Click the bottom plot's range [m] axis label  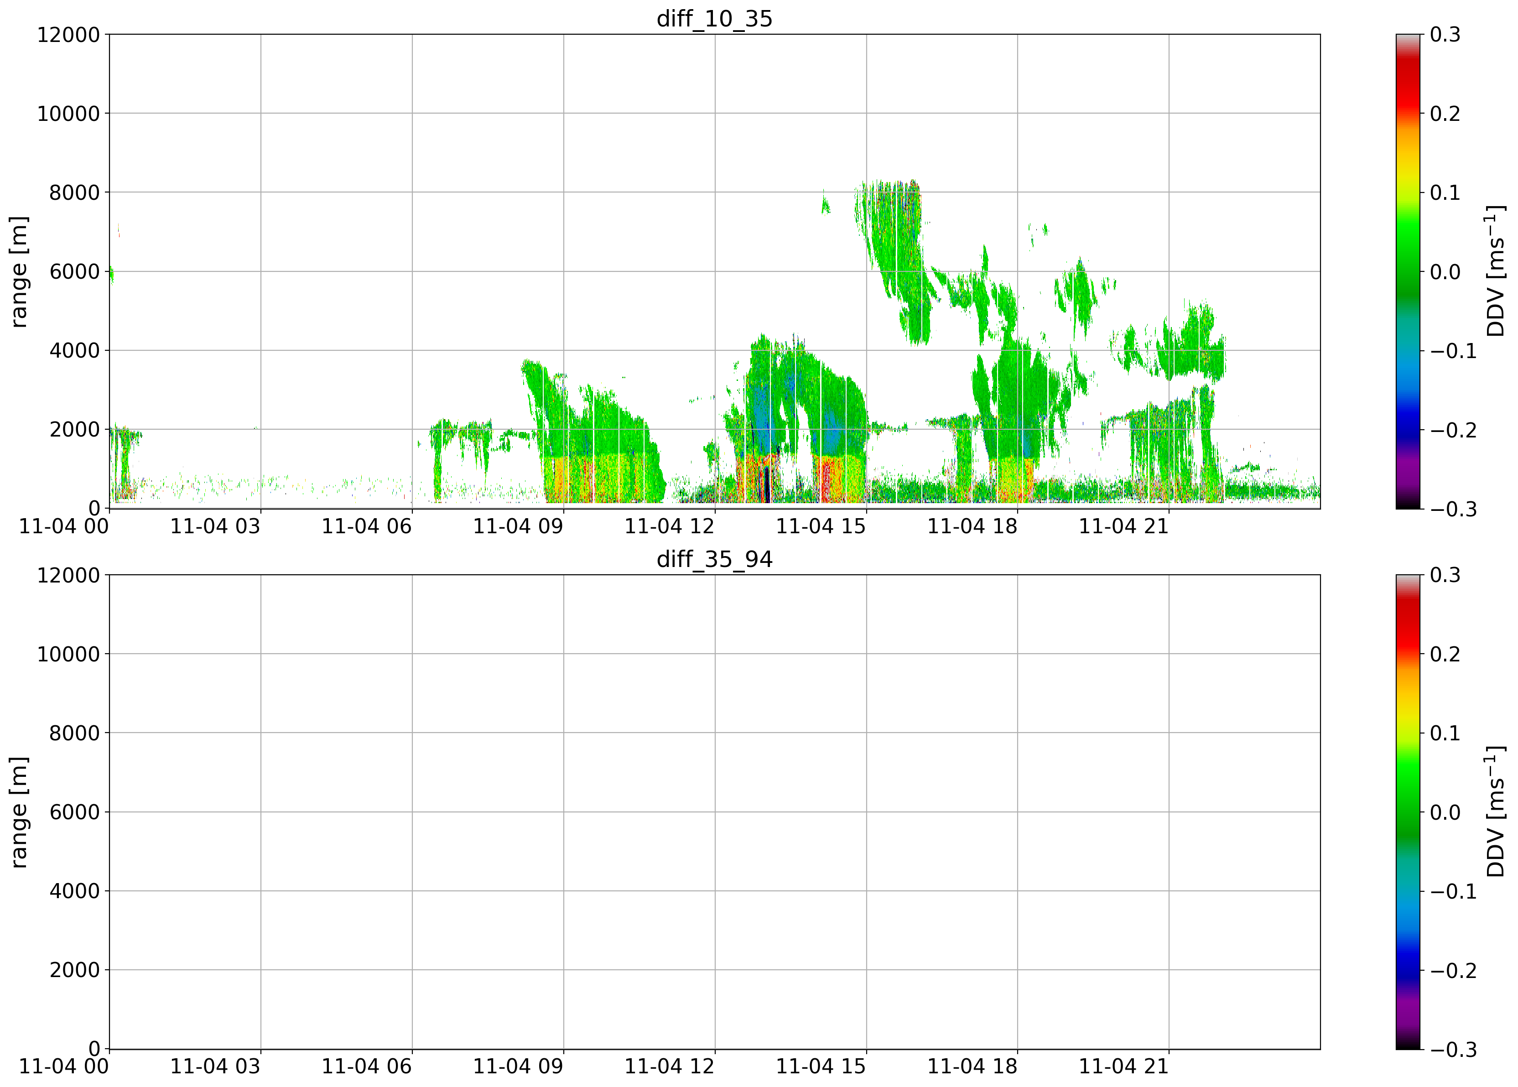(x=20, y=812)
